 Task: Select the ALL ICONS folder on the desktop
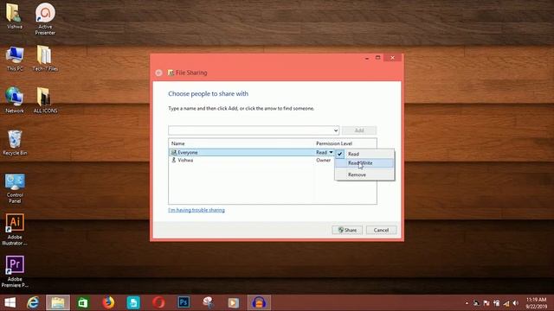pyautogui.click(x=45, y=100)
